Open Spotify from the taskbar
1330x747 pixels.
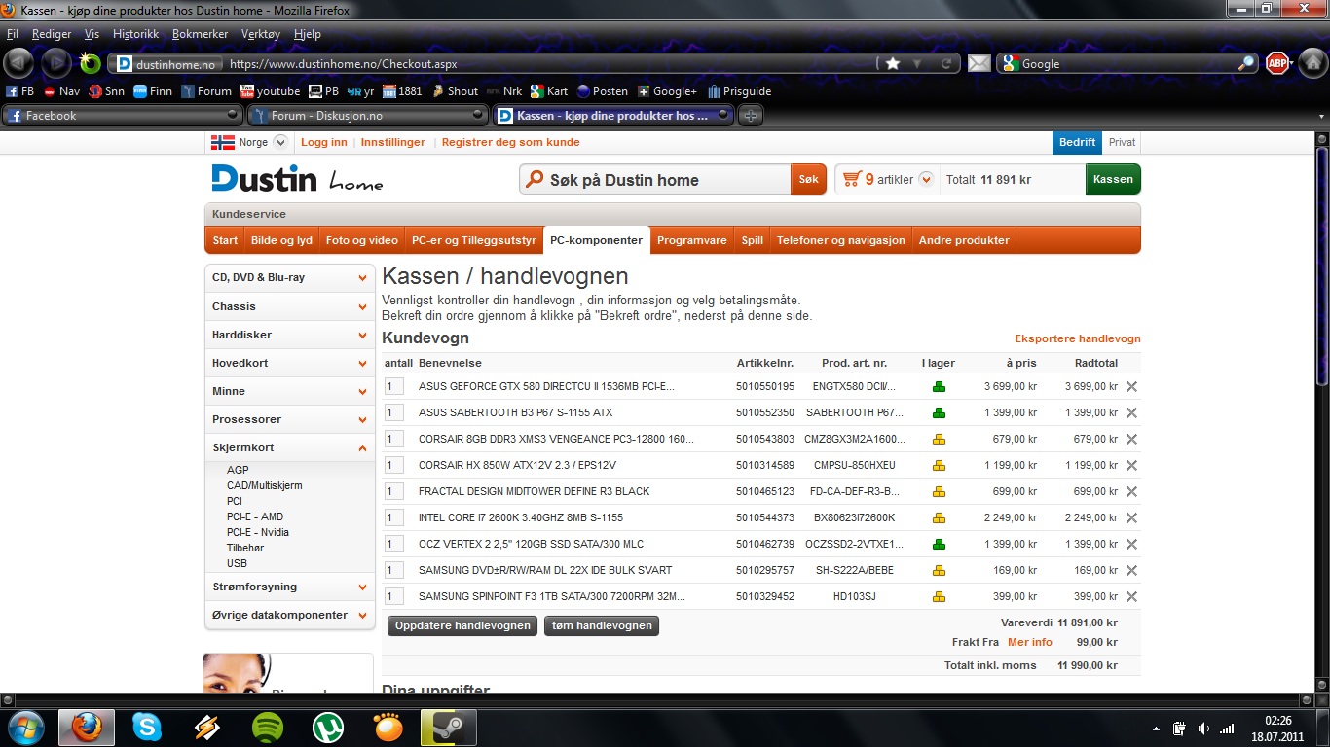tap(268, 727)
